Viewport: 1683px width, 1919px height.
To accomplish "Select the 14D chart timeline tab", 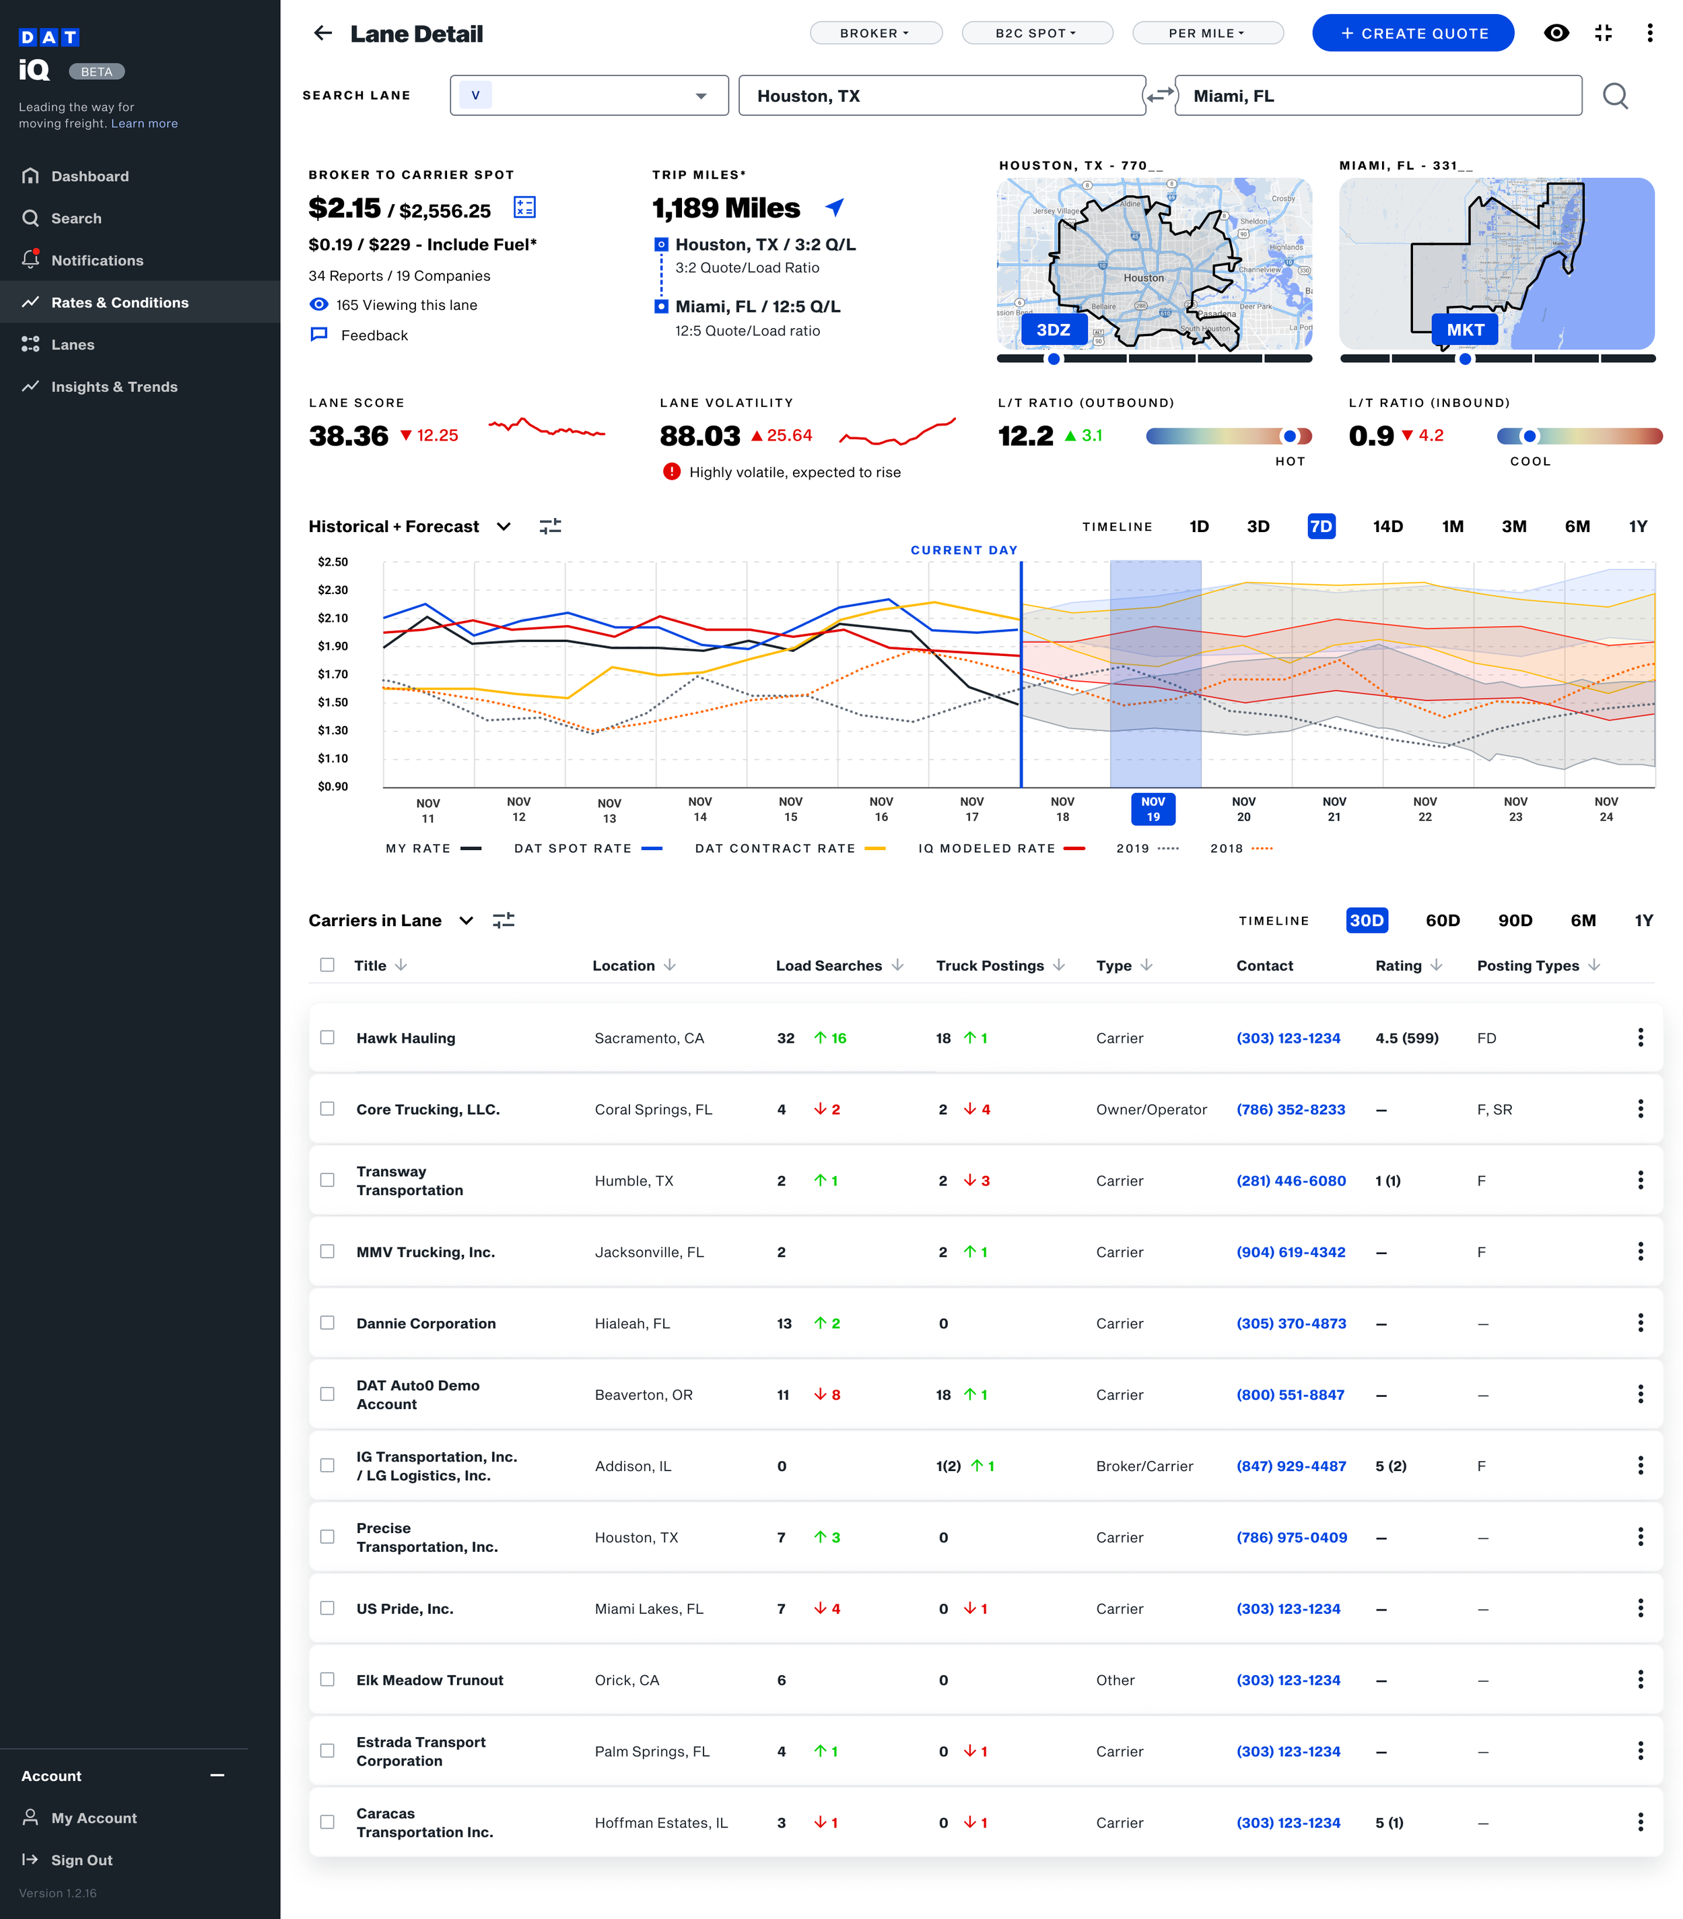I will pyautogui.click(x=1387, y=527).
